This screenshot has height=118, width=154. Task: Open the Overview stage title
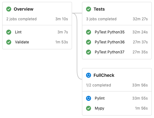point(24,9)
